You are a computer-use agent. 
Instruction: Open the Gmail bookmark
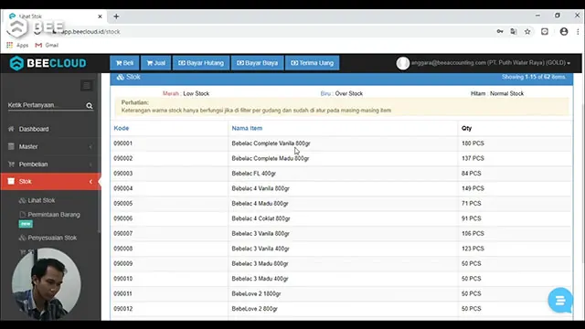(x=47, y=45)
